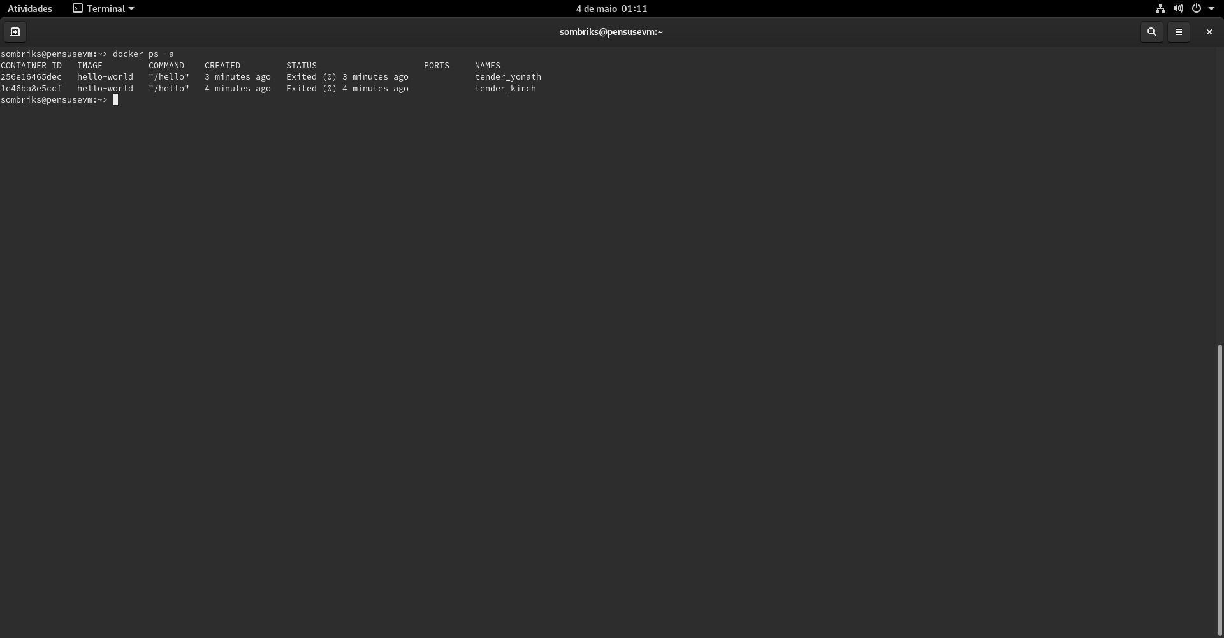Click the network status icon
The width and height of the screenshot is (1224, 638).
(1159, 8)
